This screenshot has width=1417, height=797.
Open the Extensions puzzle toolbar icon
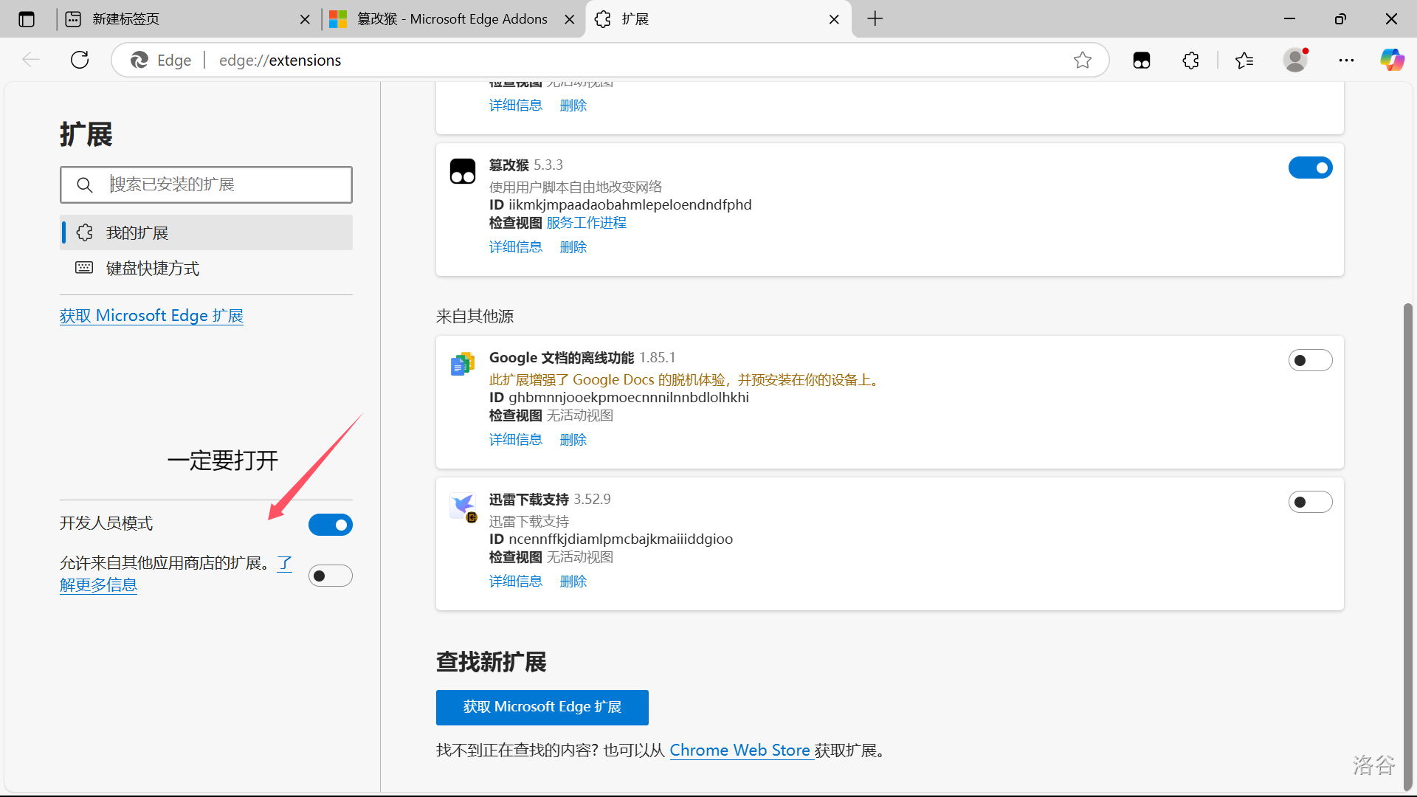[x=1190, y=61]
